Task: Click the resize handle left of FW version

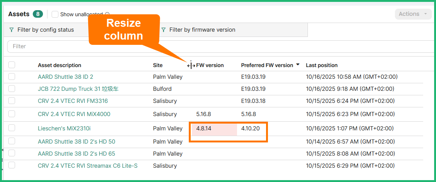Action: [x=191, y=66]
